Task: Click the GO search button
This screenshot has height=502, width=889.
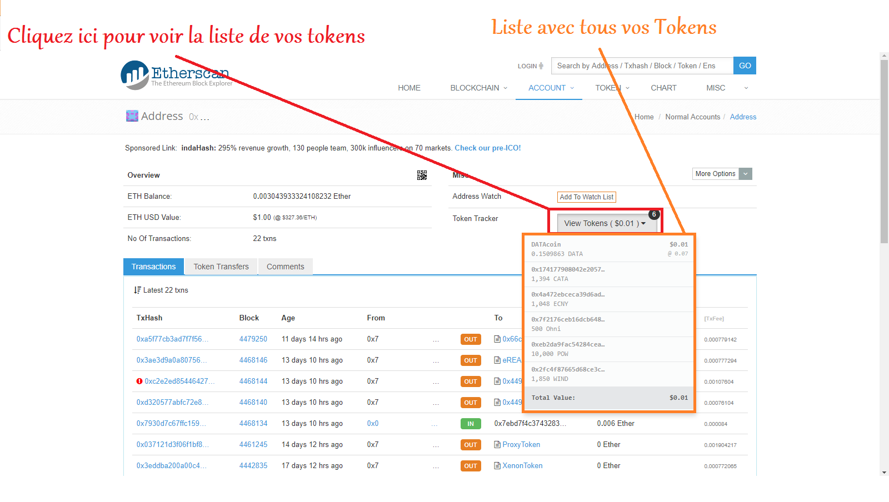Action: click(745, 66)
